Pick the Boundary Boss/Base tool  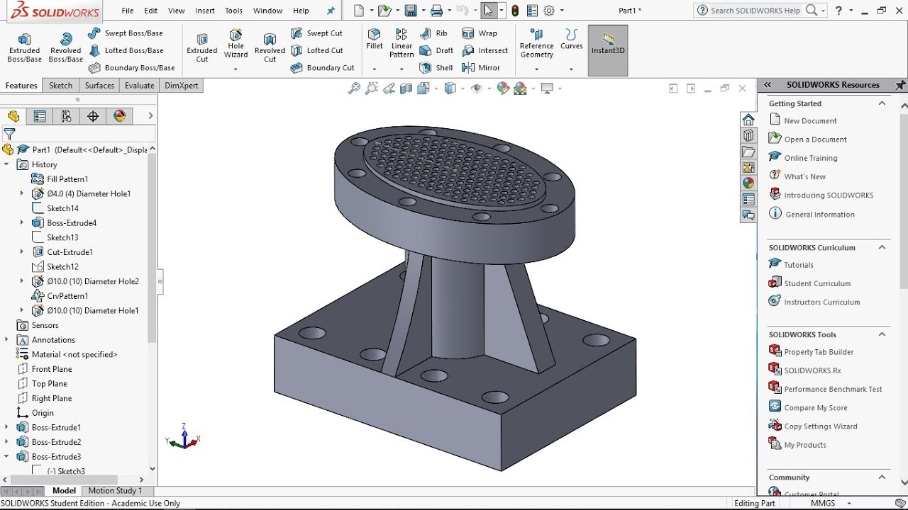click(132, 68)
